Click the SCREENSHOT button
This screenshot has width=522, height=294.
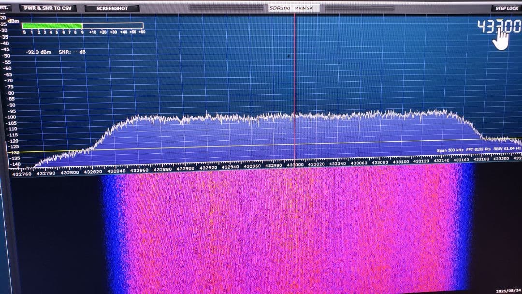click(x=112, y=8)
